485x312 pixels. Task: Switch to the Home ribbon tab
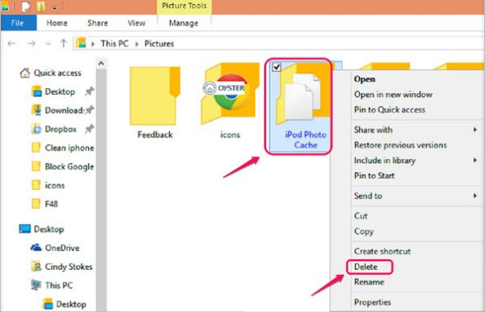[57, 23]
